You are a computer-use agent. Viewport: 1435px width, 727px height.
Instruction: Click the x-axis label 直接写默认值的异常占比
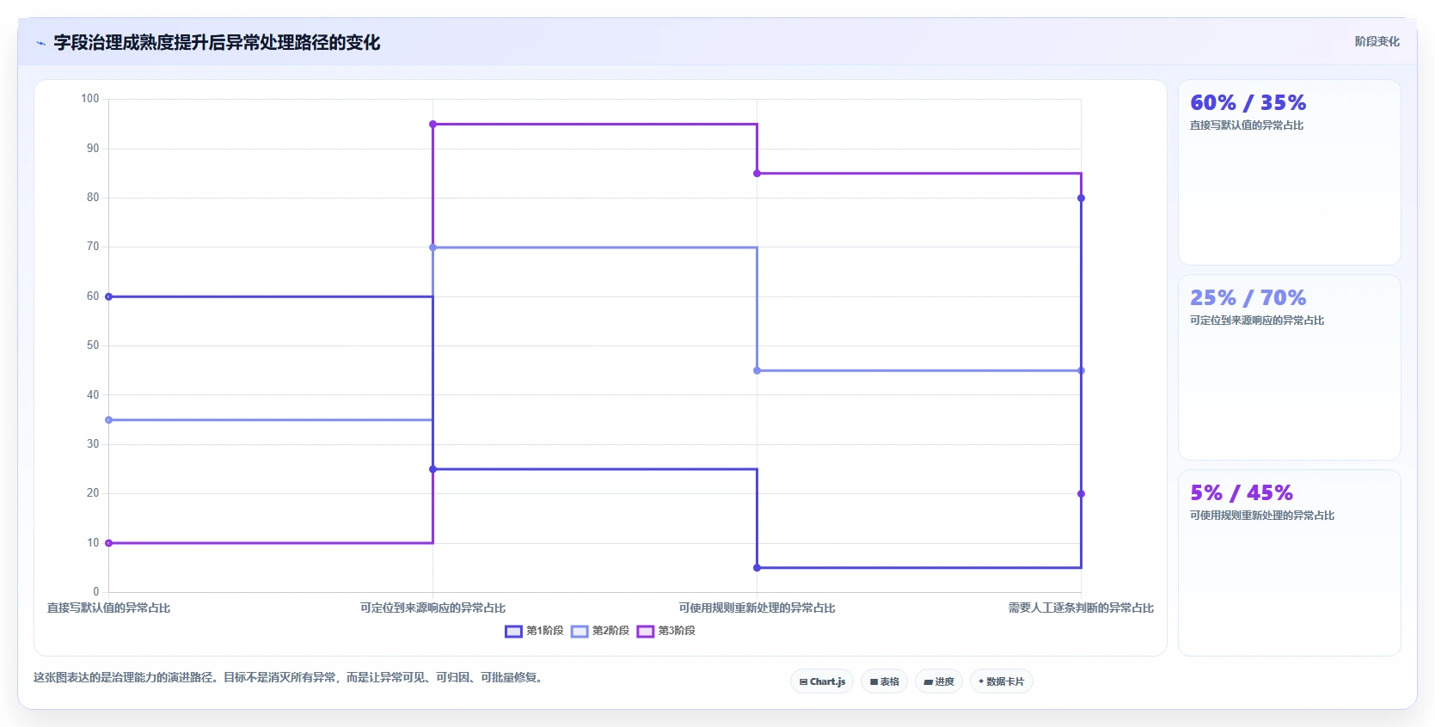[108, 608]
